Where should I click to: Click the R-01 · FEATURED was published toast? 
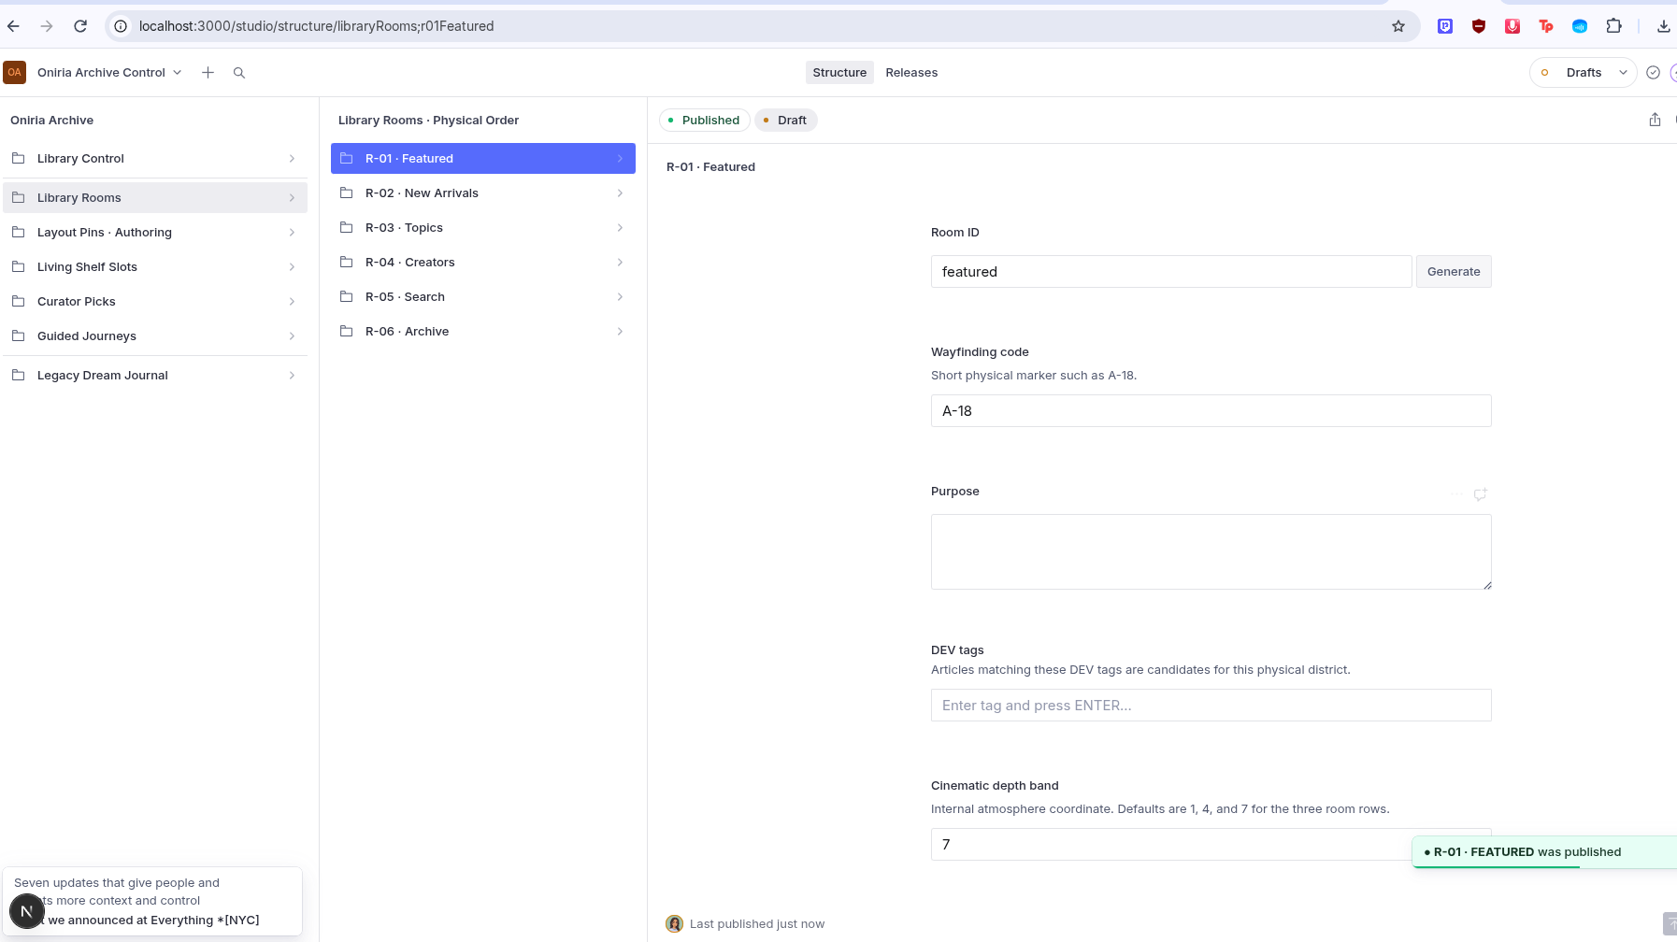coord(1543,851)
